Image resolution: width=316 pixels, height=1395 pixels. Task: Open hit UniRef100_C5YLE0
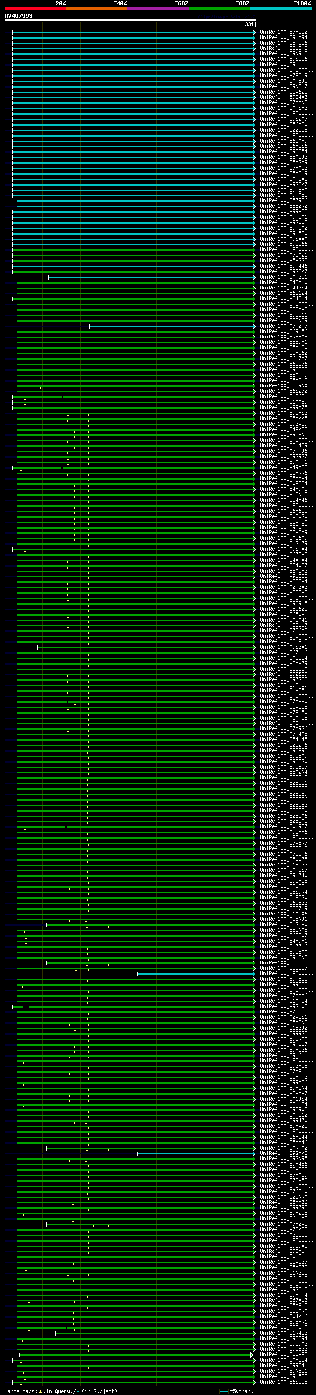click(x=283, y=348)
